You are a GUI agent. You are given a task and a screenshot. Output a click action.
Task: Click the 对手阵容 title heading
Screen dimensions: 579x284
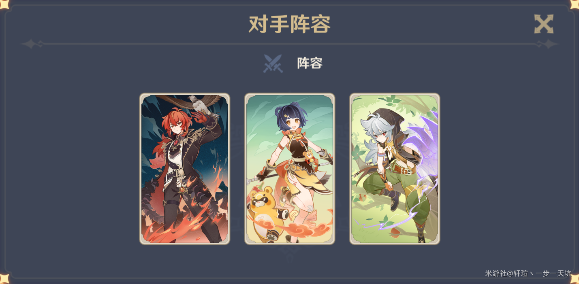coord(290,24)
